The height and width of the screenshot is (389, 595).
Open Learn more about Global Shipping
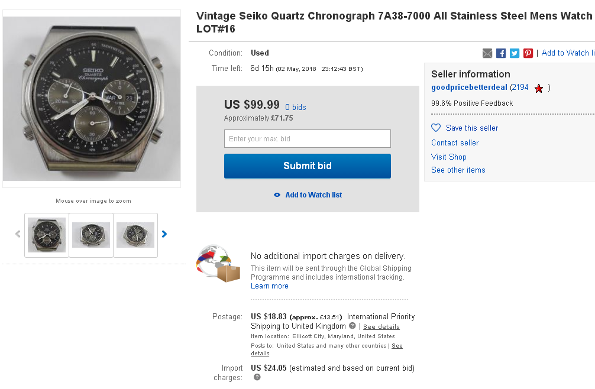coord(270,286)
